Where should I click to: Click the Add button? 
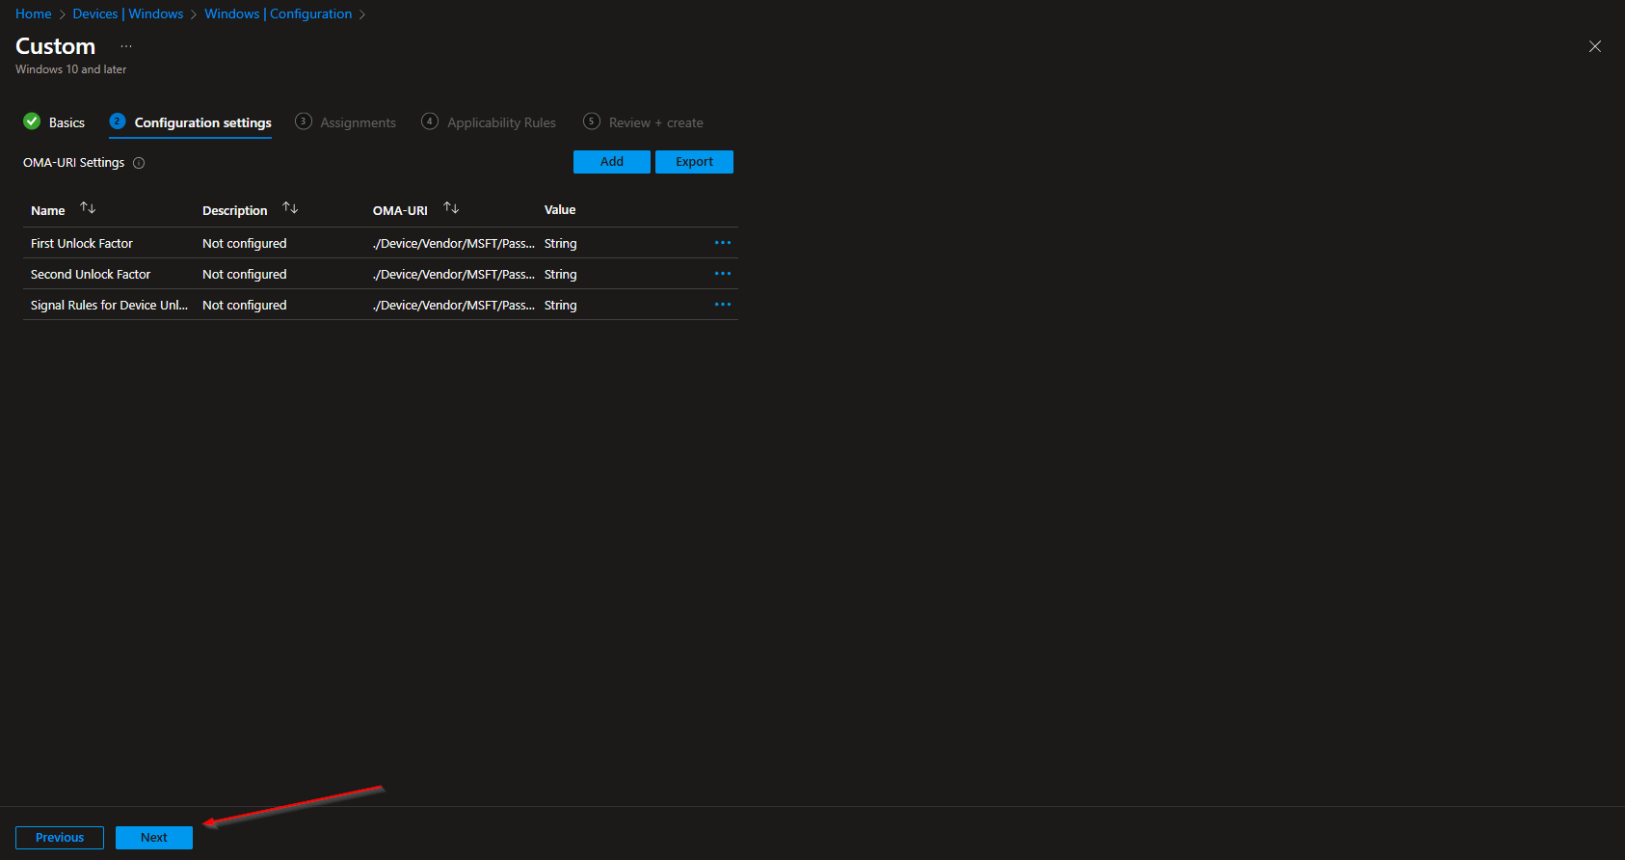611,162
